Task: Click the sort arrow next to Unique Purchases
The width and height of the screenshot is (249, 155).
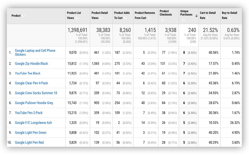Action: (196, 16)
